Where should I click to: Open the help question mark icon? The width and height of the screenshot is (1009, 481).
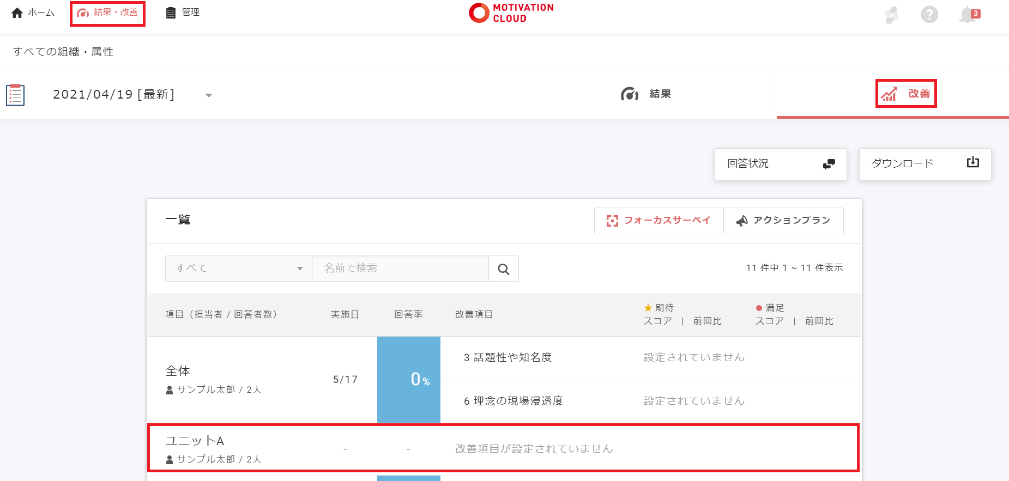[x=929, y=15]
